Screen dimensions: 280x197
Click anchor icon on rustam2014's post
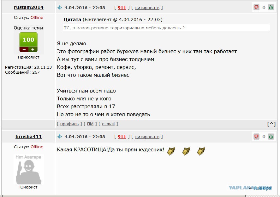pyautogui.click(x=60, y=7)
